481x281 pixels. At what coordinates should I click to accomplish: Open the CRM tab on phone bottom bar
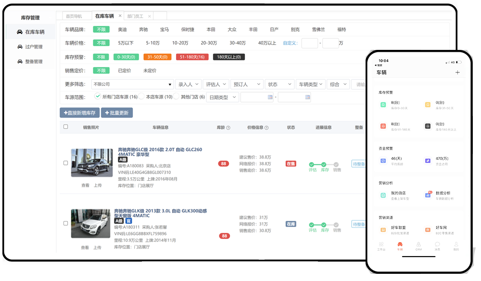click(x=418, y=246)
